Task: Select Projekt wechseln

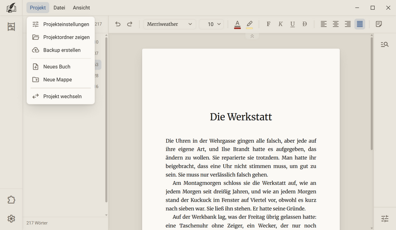Action: (x=60, y=96)
